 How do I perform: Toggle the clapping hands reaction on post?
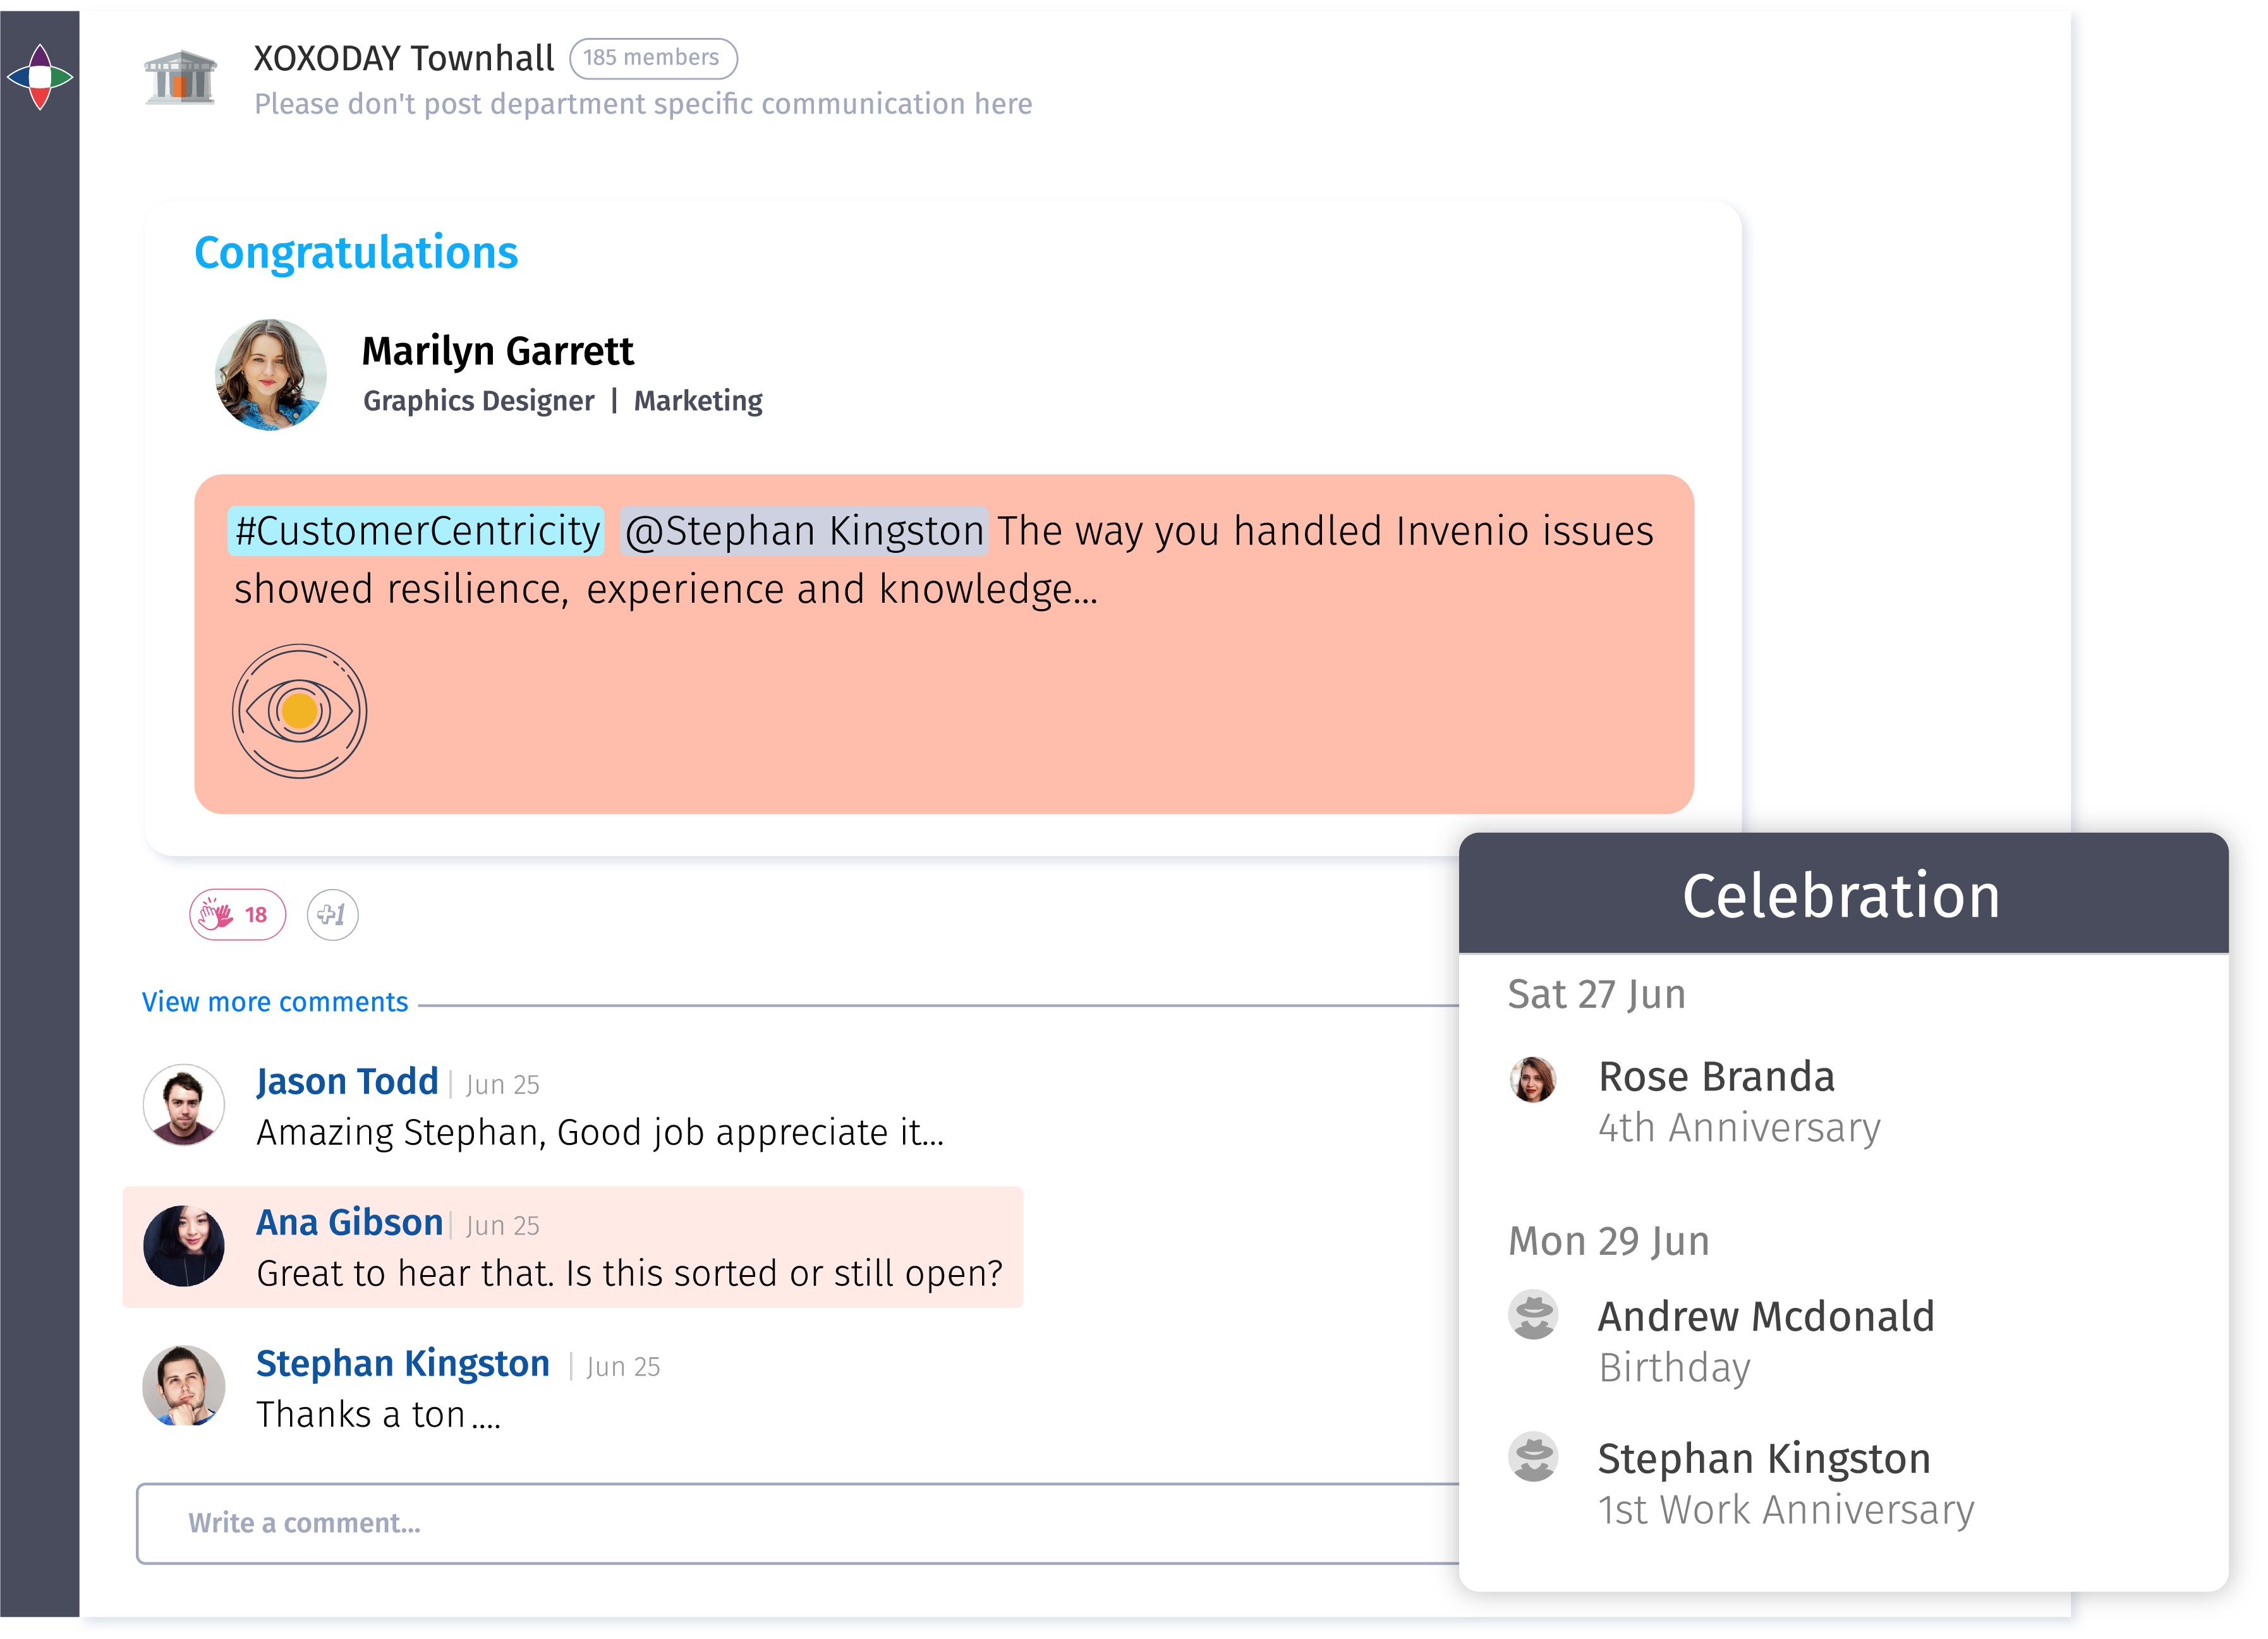pos(236,914)
